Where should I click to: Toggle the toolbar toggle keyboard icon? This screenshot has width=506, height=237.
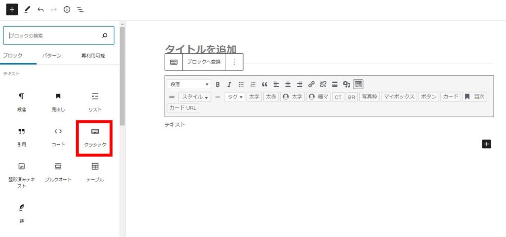coord(358,85)
